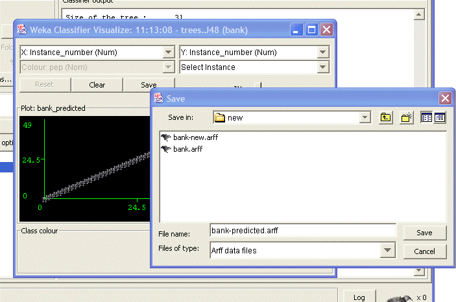The width and height of the screenshot is (456, 302).
Task: Click the Clear button in Visualize window
Action: pyautogui.click(x=97, y=85)
